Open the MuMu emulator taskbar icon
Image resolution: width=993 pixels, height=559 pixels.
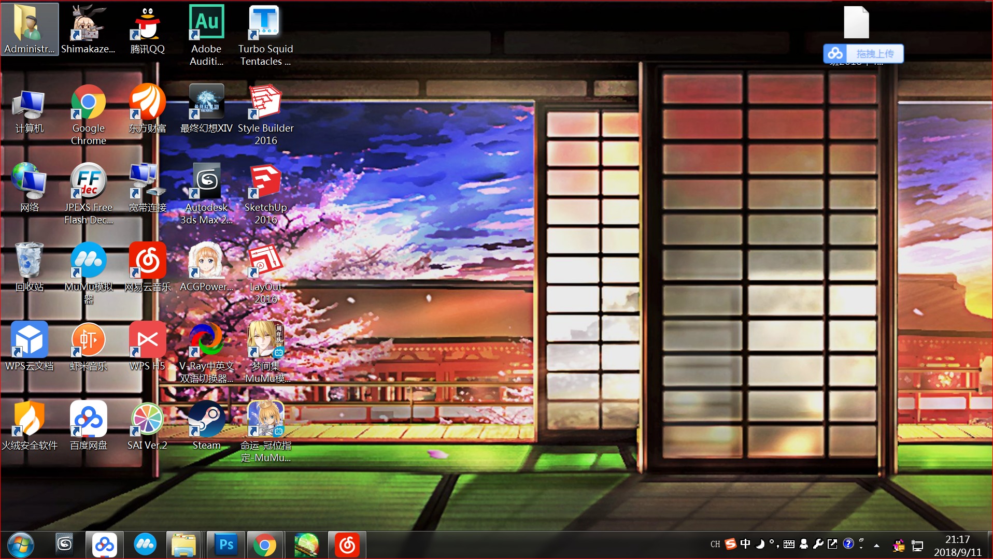[145, 545]
